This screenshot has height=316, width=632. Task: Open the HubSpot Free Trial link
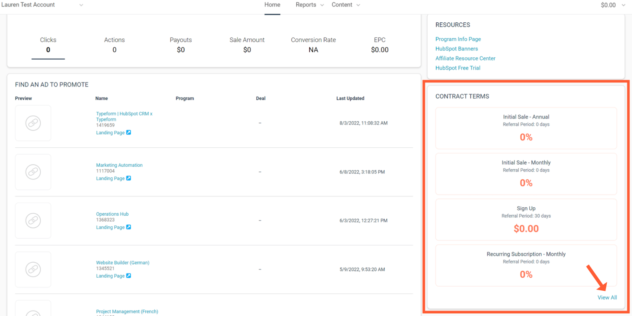458,68
